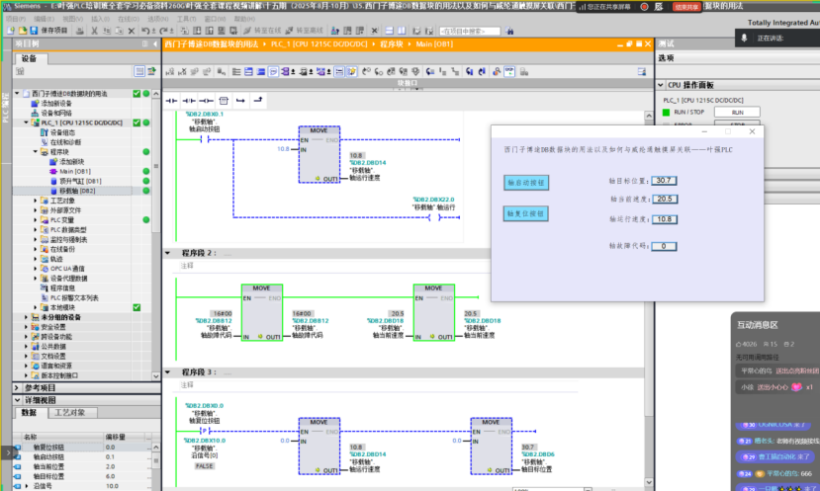Insert a normally open contact from favorites
The image size is (820, 491).
(x=171, y=101)
